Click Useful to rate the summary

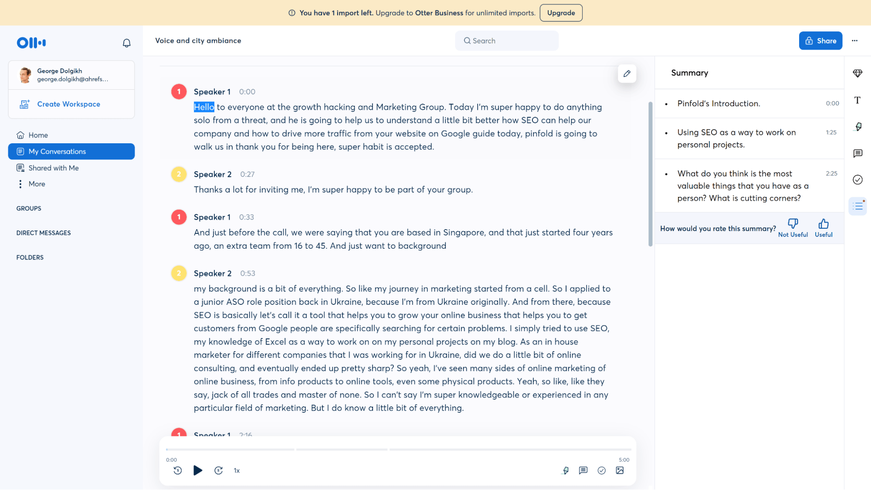click(x=823, y=227)
